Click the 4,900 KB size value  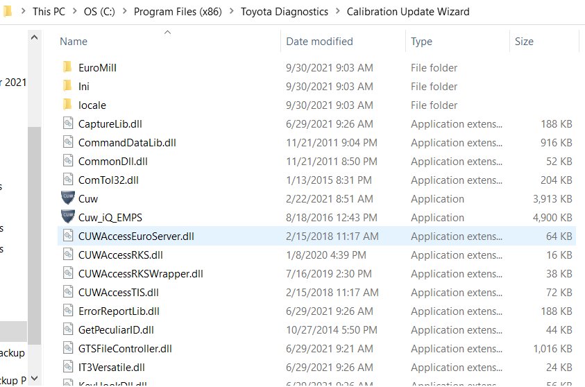552,217
